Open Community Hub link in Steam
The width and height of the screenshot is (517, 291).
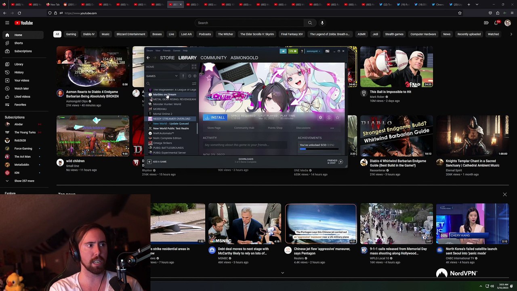(244, 128)
